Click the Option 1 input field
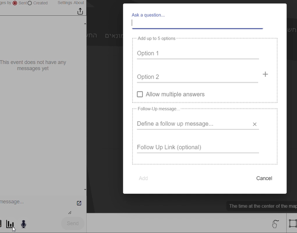 click(x=197, y=53)
